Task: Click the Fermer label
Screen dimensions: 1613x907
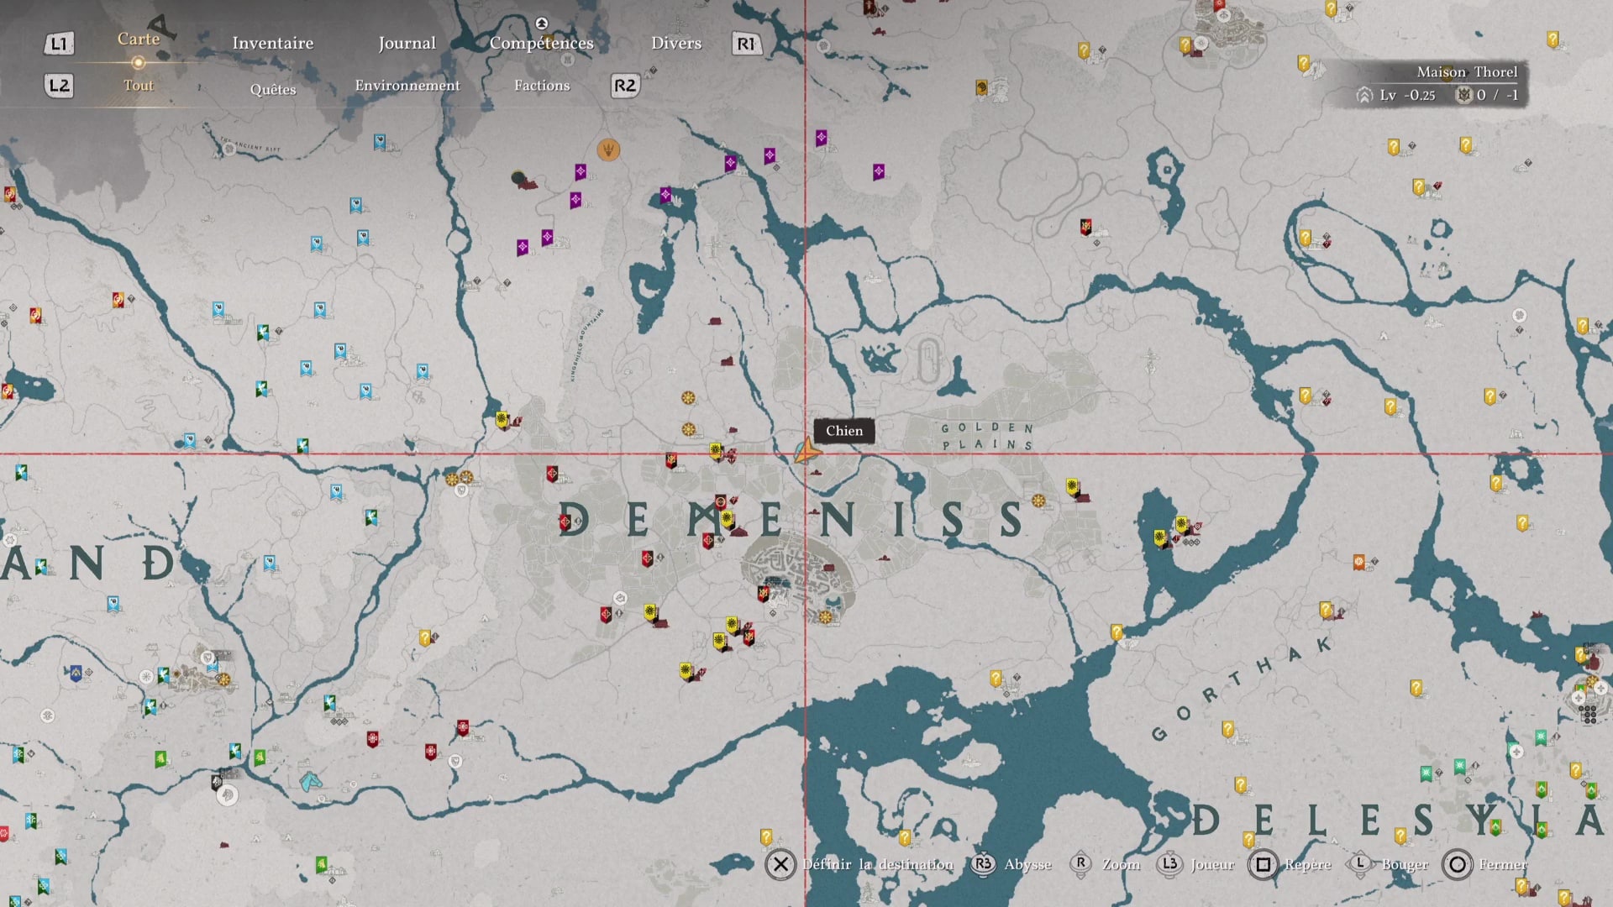Action: click(1503, 864)
